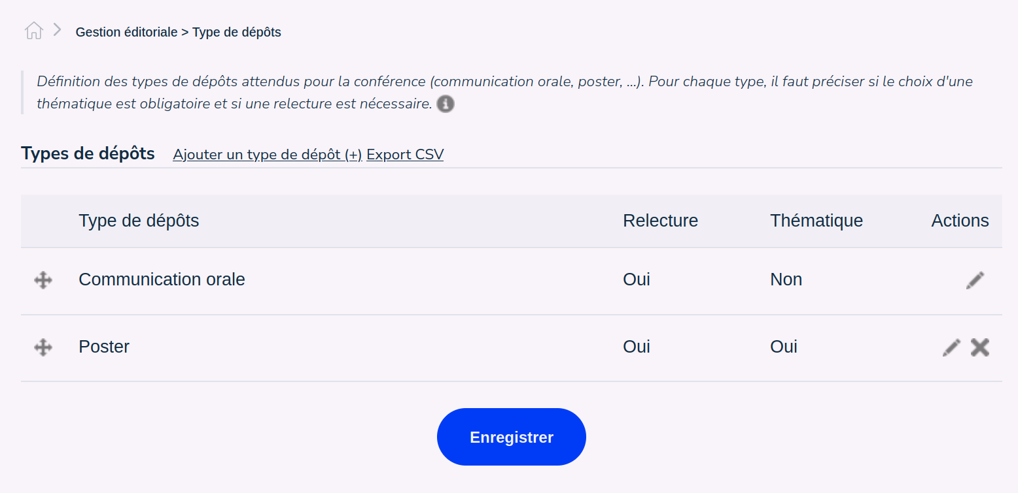Navigate via Gestion éditoriale breadcrumb
This screenshot has height=493, width=1018.
(x=128, y=31)
